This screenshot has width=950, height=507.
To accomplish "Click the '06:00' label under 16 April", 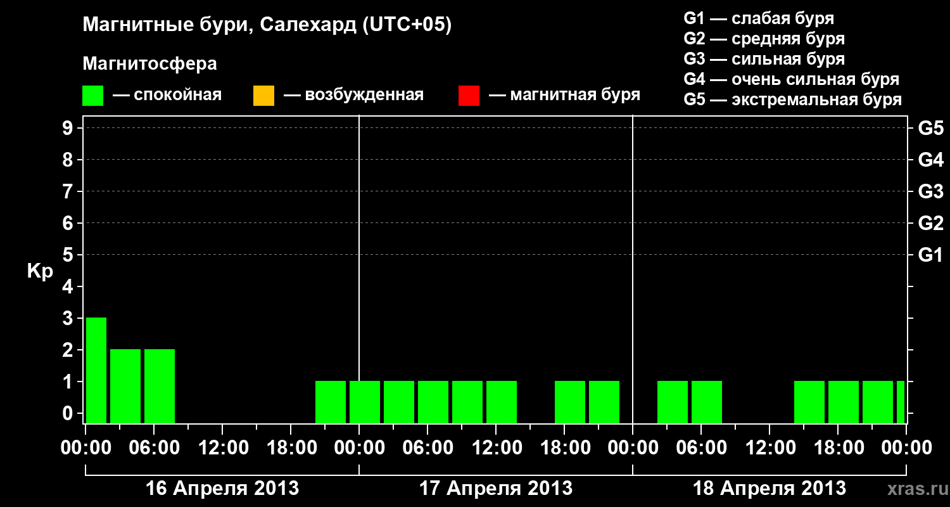I will (x=155, y=447).
